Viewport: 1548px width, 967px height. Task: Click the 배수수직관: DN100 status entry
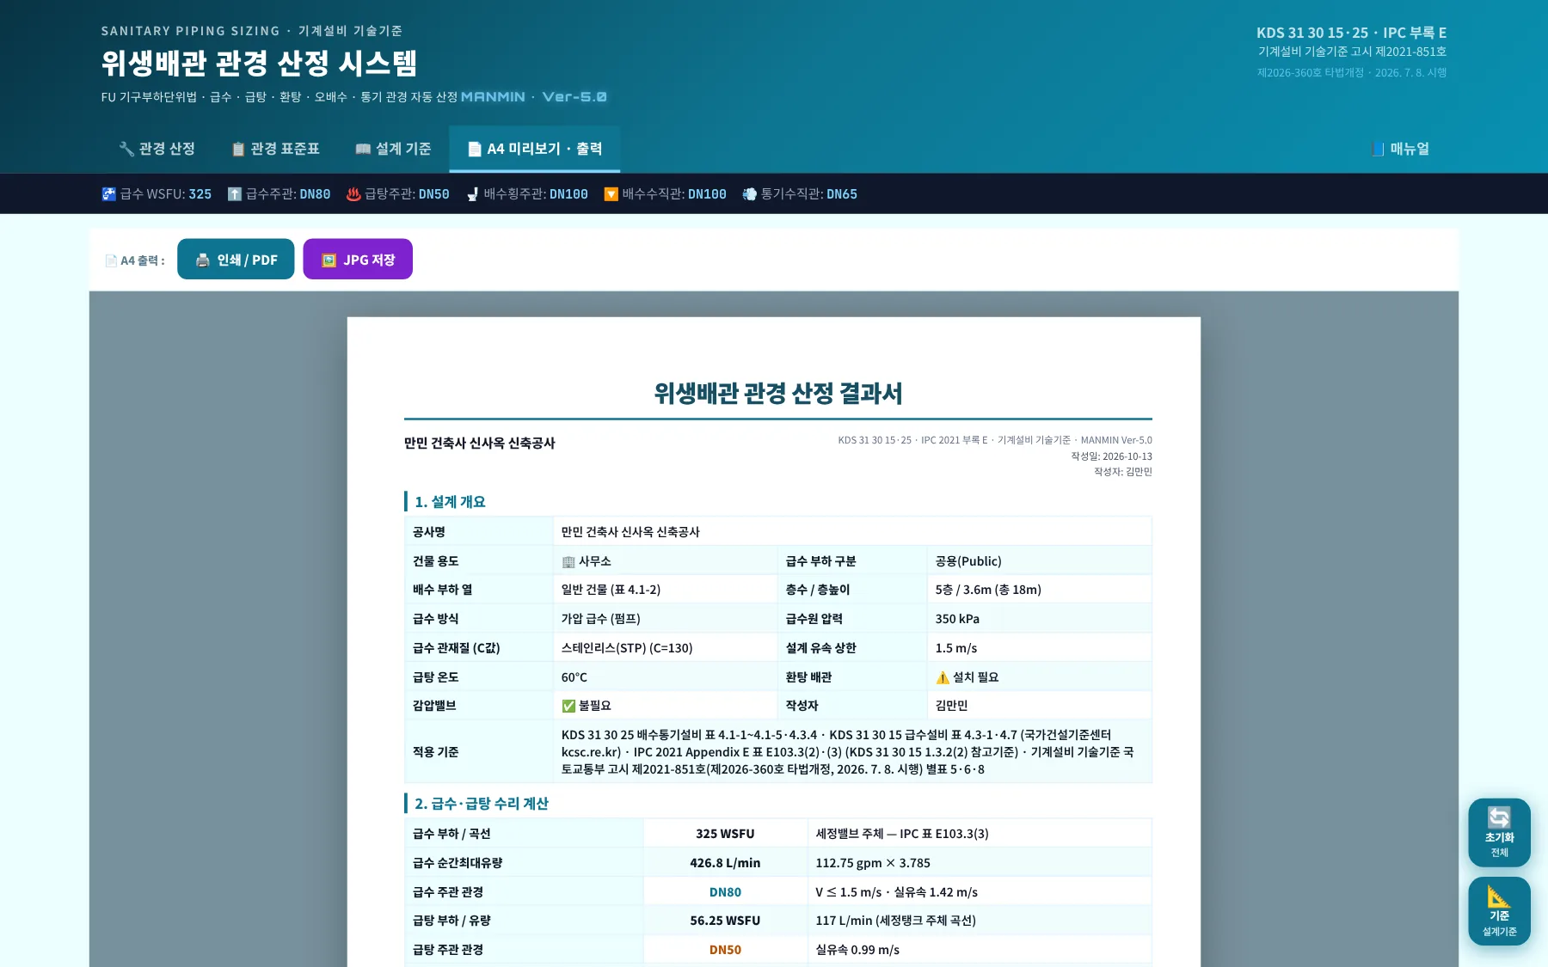pyautogui.click(x=665, y=194)
